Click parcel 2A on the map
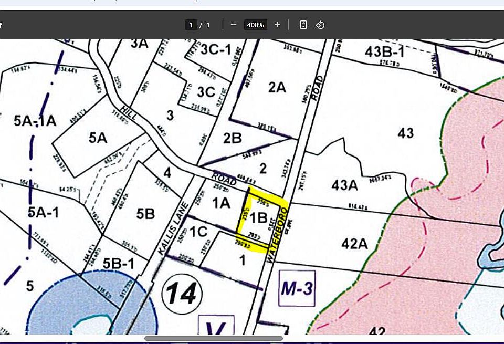This screenshot has width=504, height=344. point(277,87)
